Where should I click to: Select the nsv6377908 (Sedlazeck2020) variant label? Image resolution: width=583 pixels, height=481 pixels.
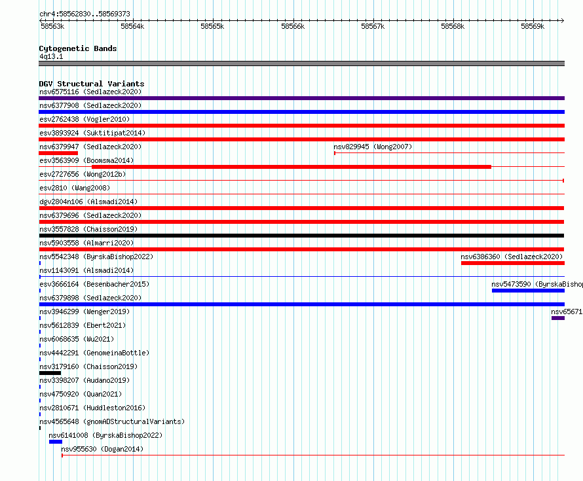point(90,105)
